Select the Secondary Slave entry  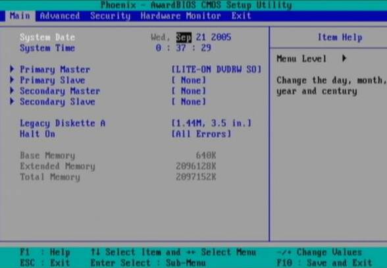[57, 101]
